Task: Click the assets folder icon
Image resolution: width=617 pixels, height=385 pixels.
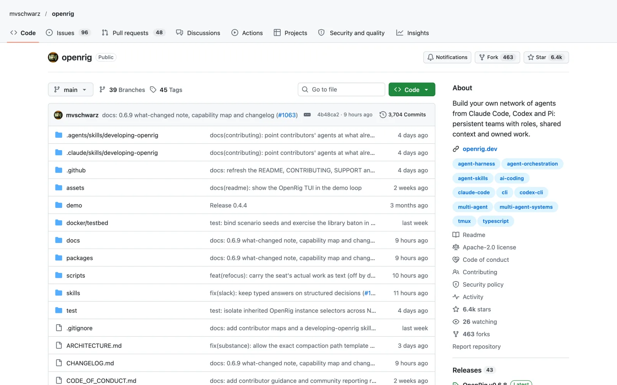Action: pos(59,187)
